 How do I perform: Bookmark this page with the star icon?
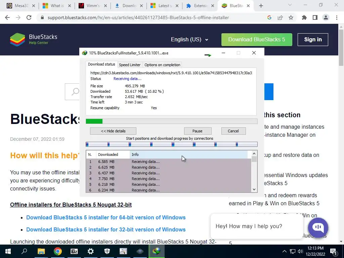[x=291, y=17]
